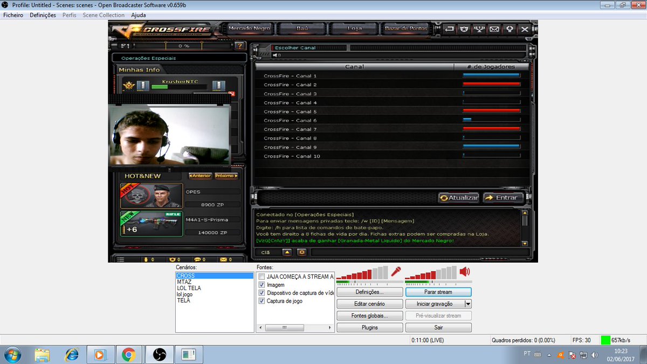
Task: Open Windows Media Player from taskbar
Action: pos(100,354)
